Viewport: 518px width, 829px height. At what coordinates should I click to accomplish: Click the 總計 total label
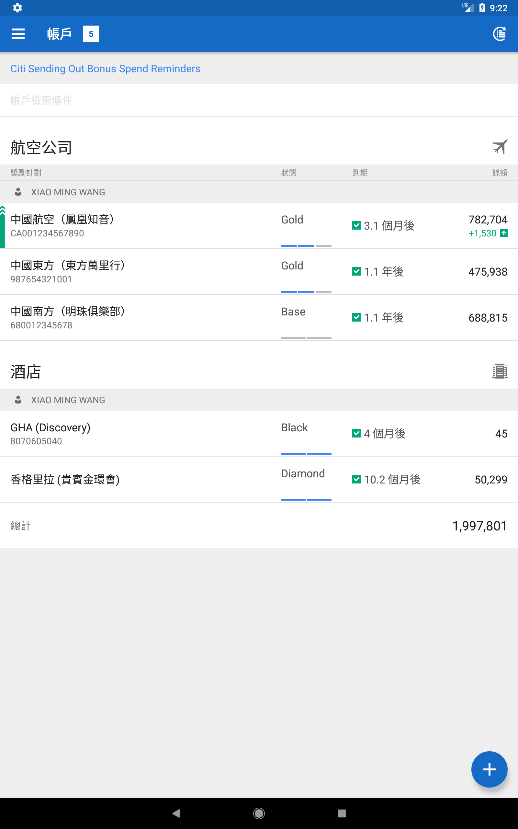tap(20, 526)
